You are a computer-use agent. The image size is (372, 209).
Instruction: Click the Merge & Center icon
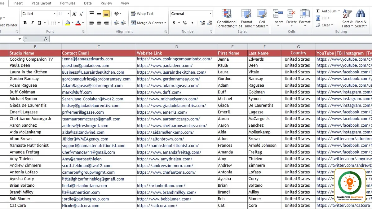pyautogui.click(x=133, y=23)
